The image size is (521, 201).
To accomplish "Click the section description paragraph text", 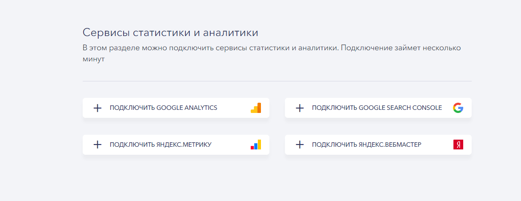I will point(271,48).
